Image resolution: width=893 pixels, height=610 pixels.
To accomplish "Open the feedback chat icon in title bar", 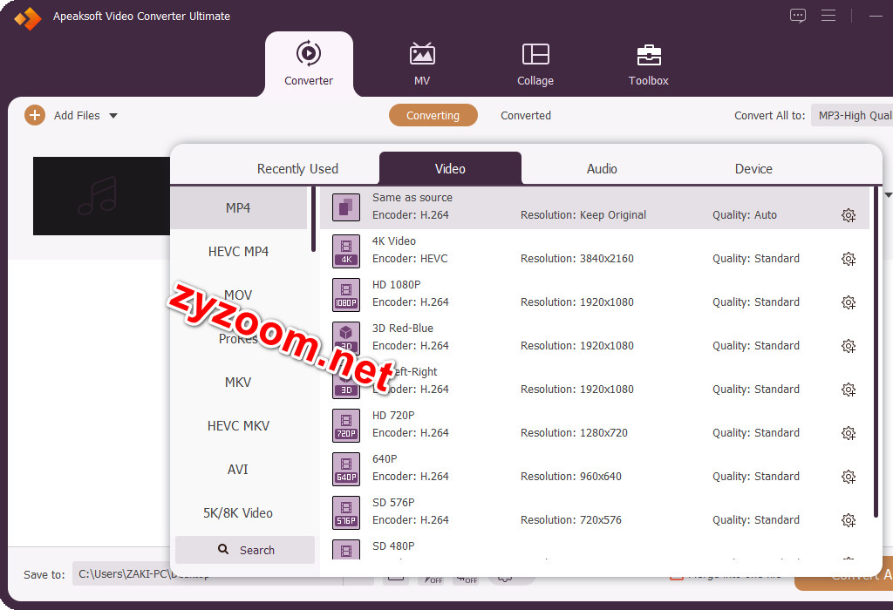I will pyautogui.click(x=798, y=16).
